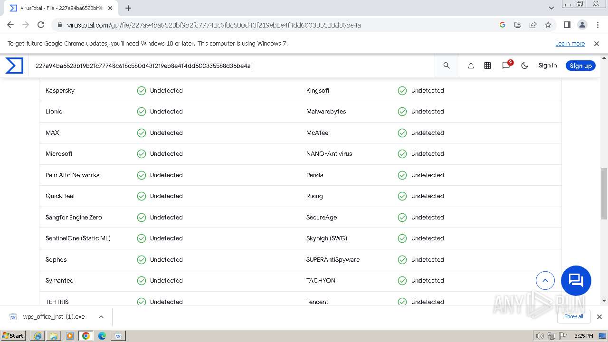The height and width of the screenshot is (342, 608).
Task: Click the NANO-Antivirus engine name
Action: (x=329, y=154)
